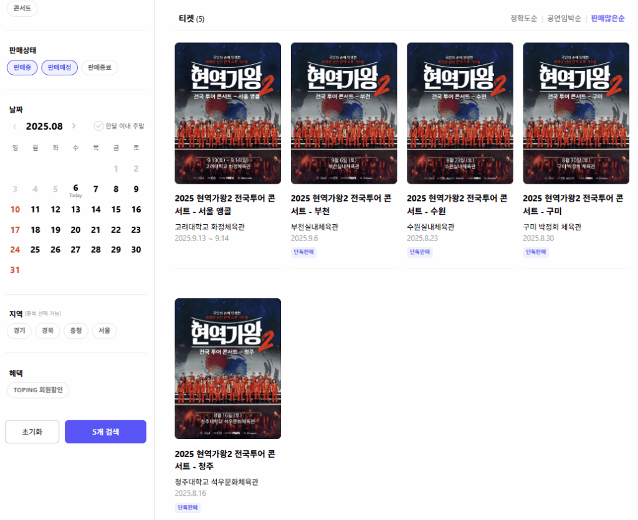Enable the 판매종료 status filter

point(100,68)
